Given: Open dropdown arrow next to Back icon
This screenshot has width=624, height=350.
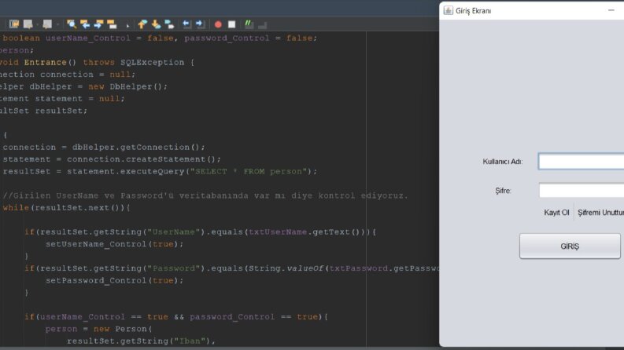Looking at the screenshot, I should pos(38,25).
